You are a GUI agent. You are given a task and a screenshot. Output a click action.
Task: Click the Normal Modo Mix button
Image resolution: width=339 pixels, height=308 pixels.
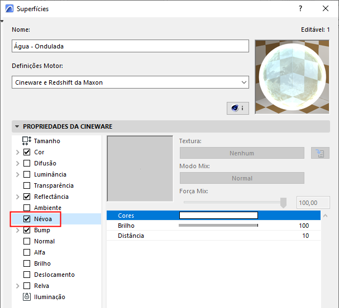point(242,178)
